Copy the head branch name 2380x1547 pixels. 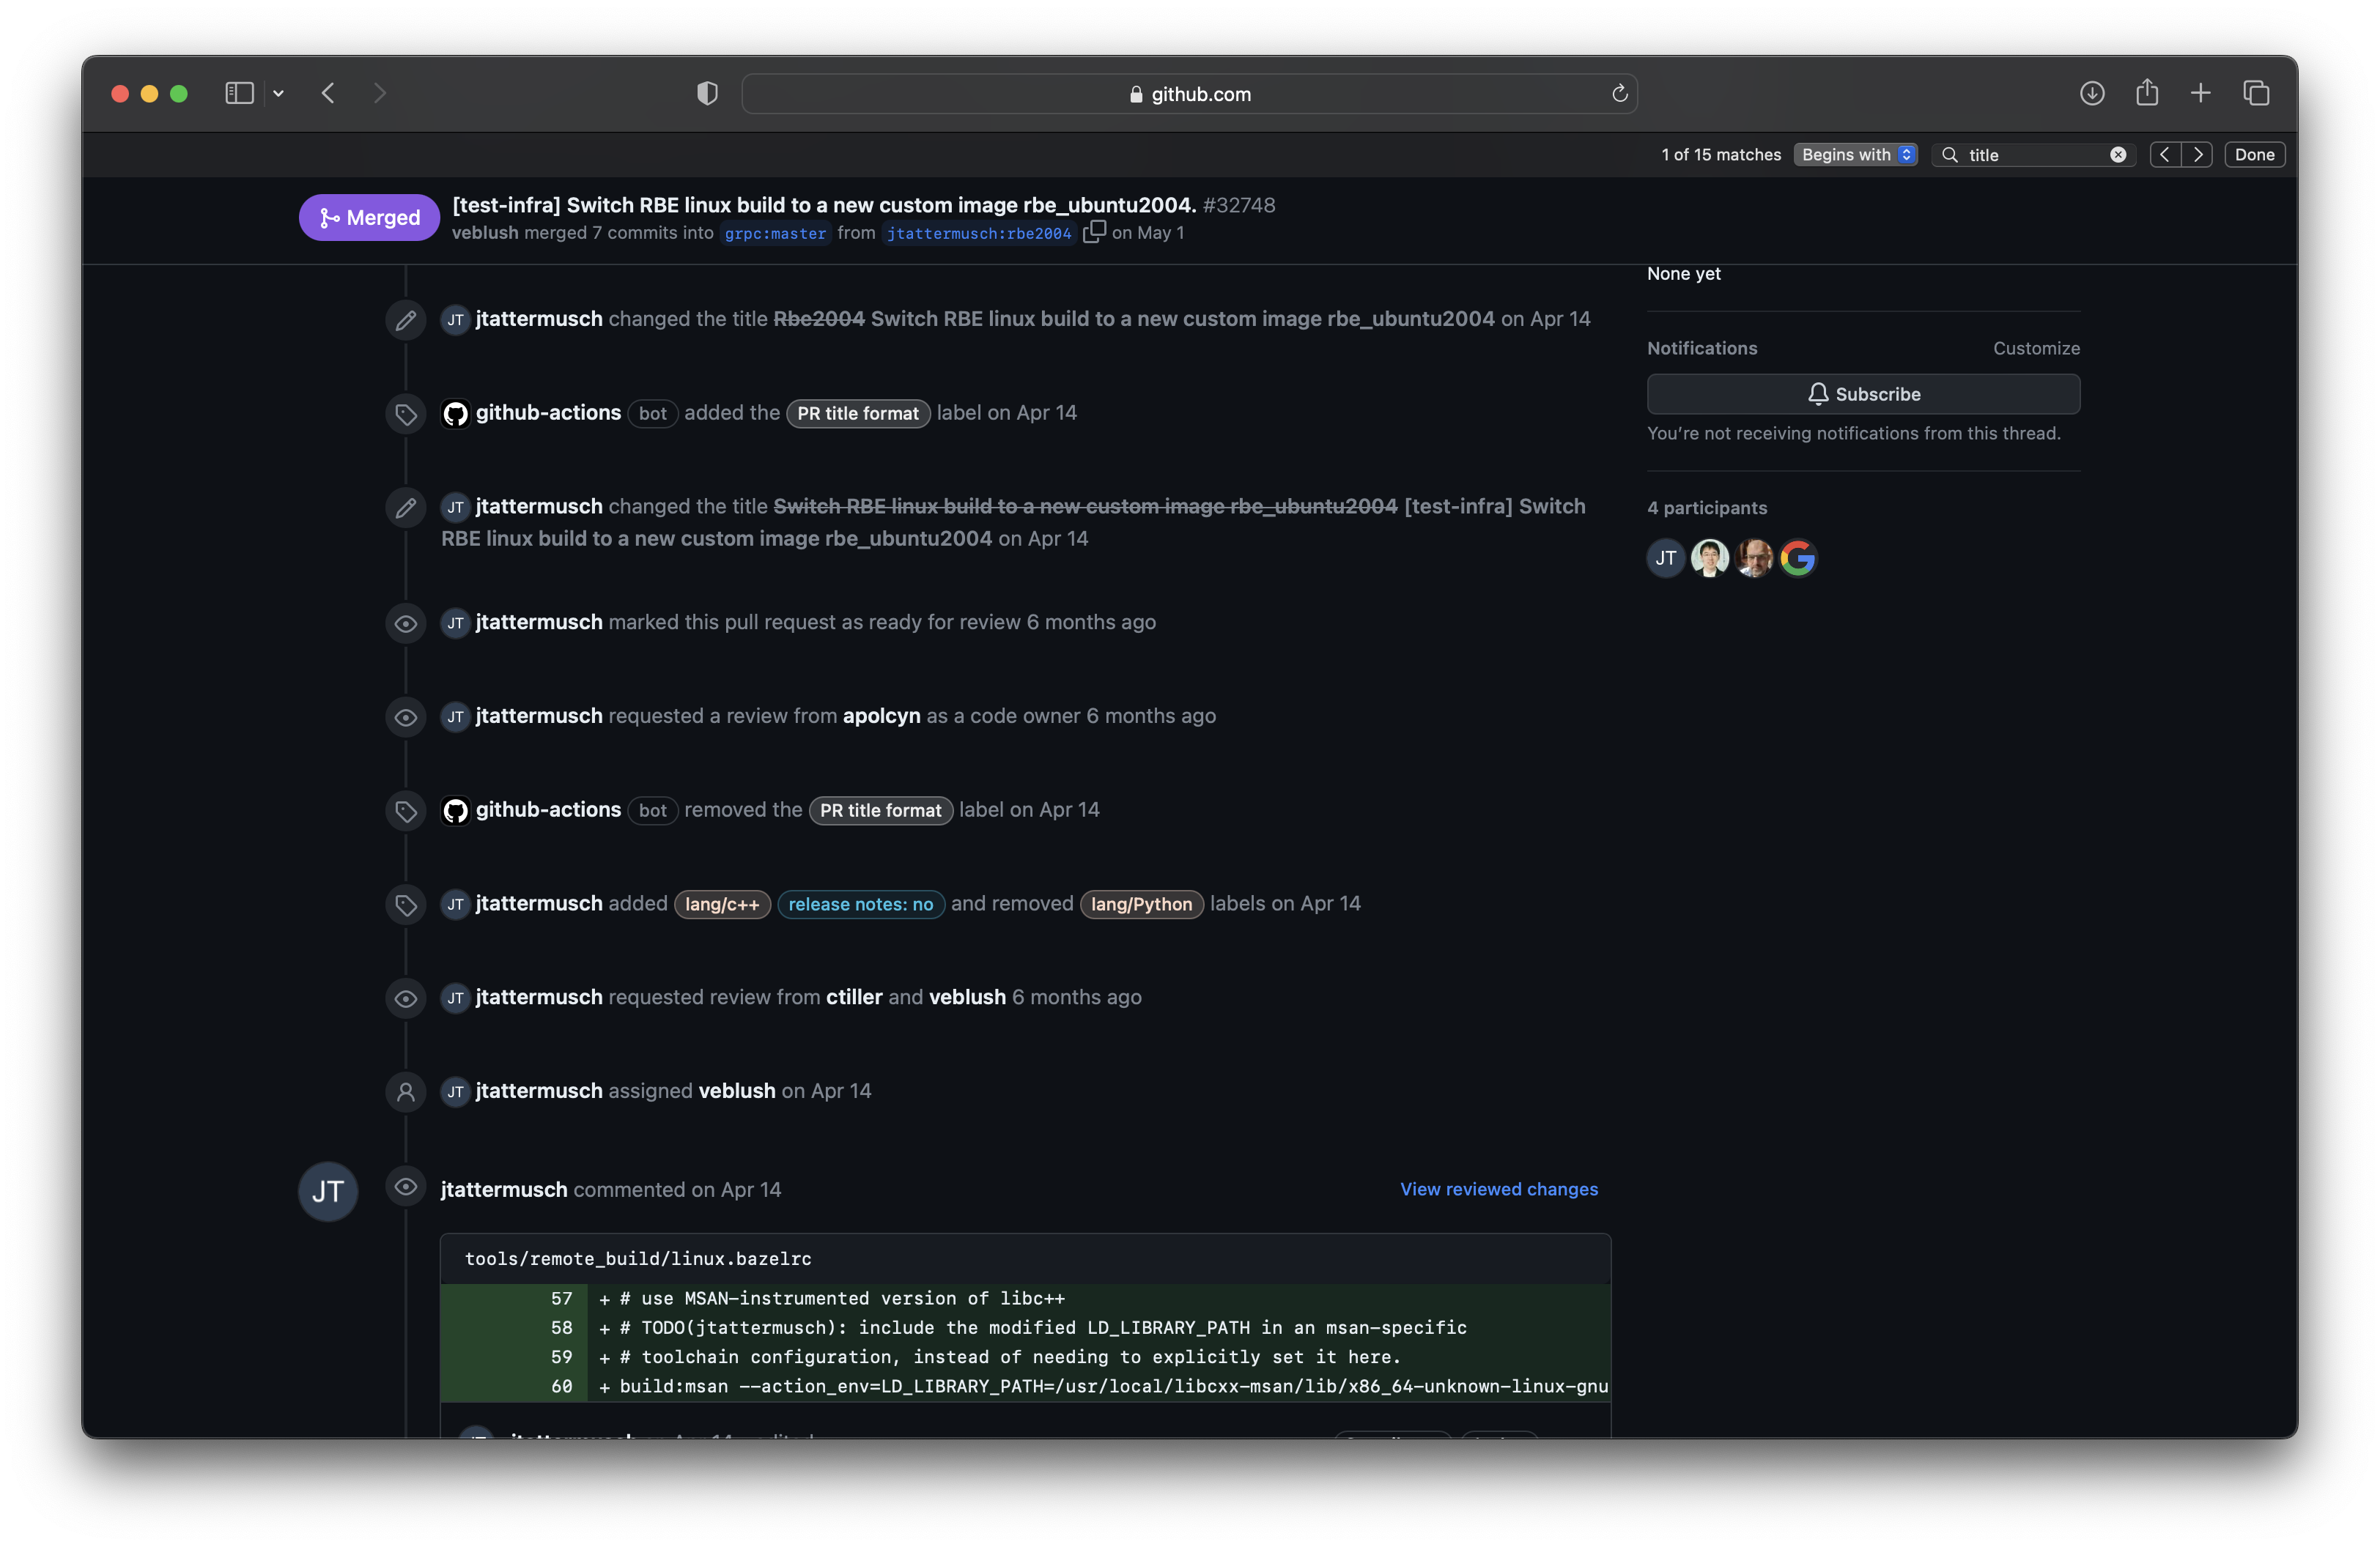coord(1093,231)
